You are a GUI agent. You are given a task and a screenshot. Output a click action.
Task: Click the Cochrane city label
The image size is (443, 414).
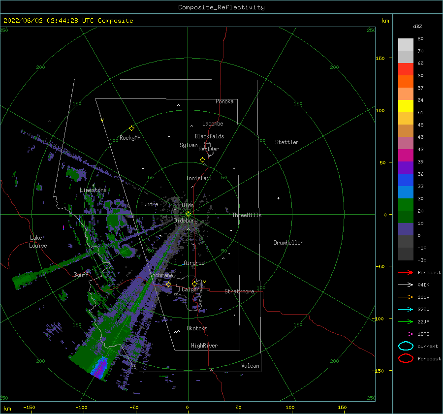(x=161, y=275)
